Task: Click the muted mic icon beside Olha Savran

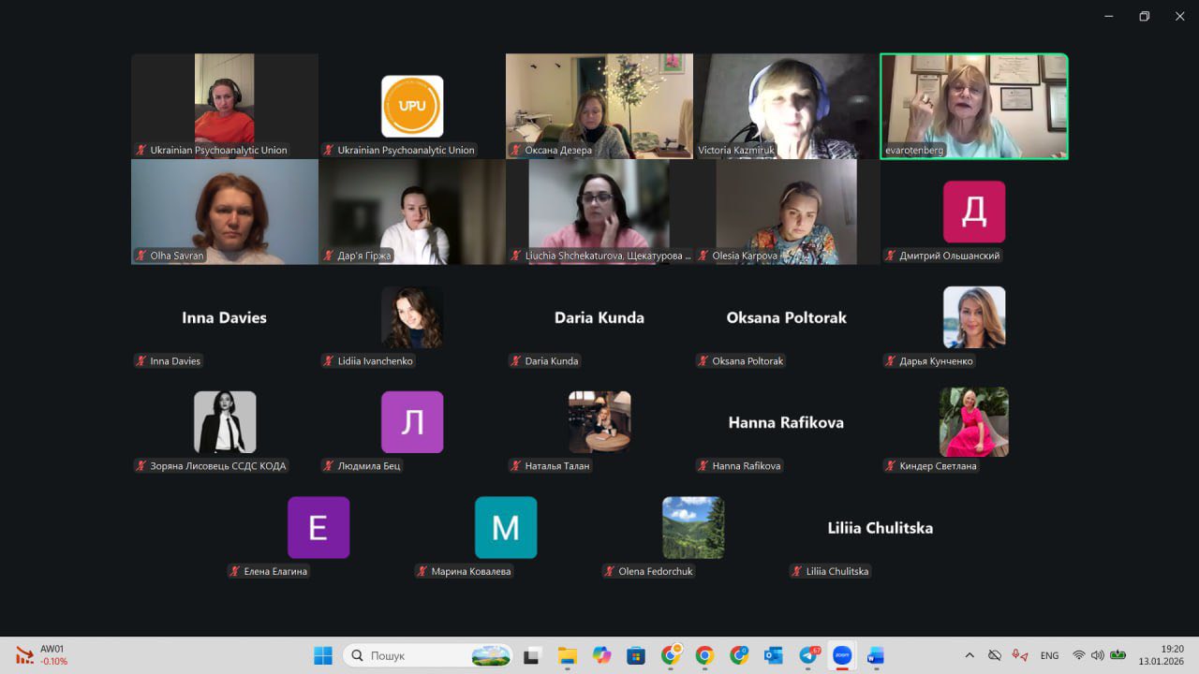Action: tap(141, 256)
